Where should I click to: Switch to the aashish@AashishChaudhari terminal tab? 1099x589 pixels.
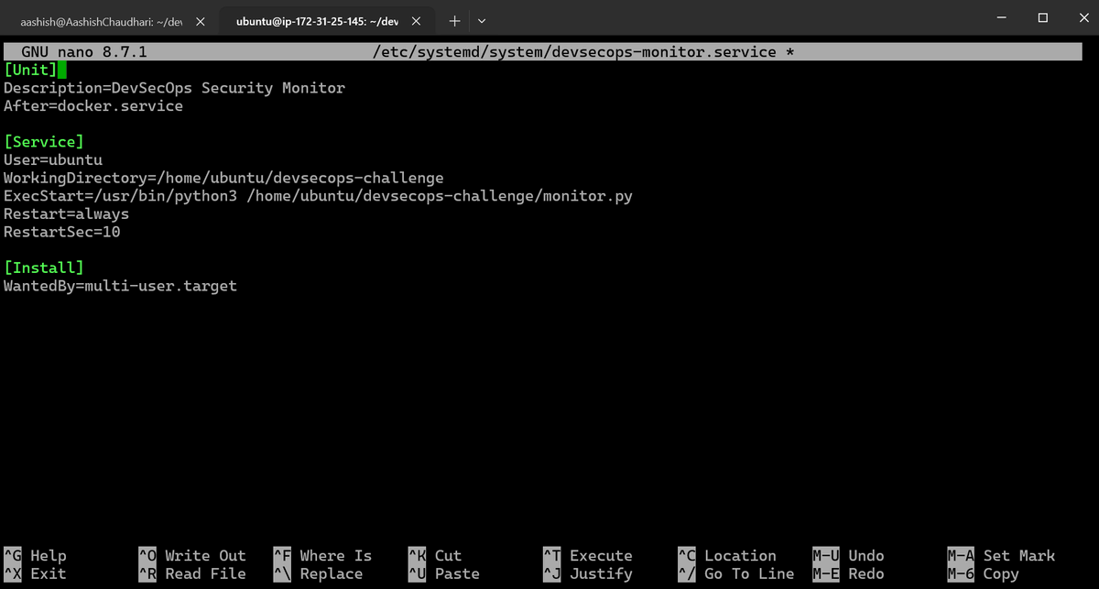[x=101, y=20]
